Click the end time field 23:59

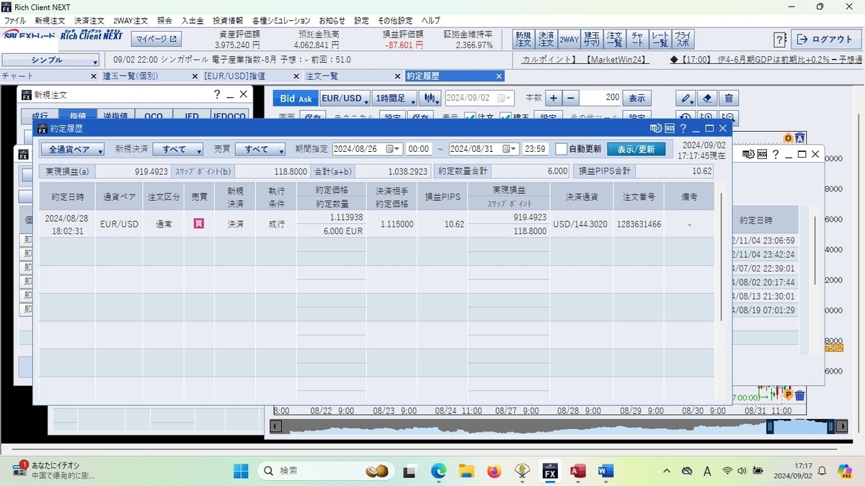[x=535, y=149]
